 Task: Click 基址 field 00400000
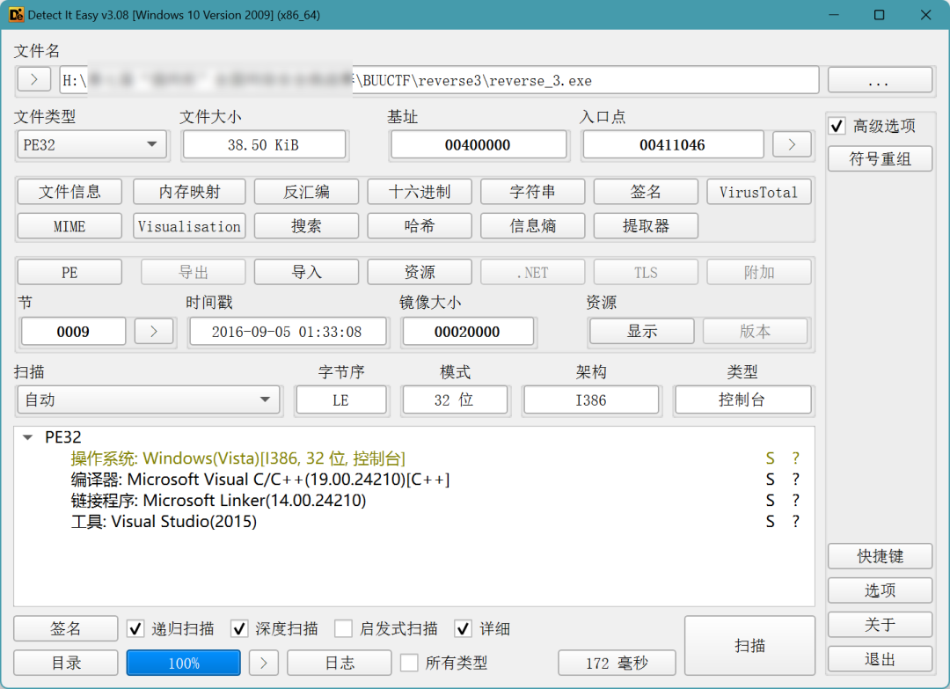[x=478, y=144]
